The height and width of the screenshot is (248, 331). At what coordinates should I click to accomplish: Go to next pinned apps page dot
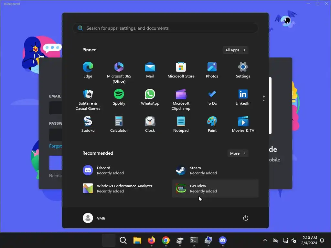click(264, 100)
